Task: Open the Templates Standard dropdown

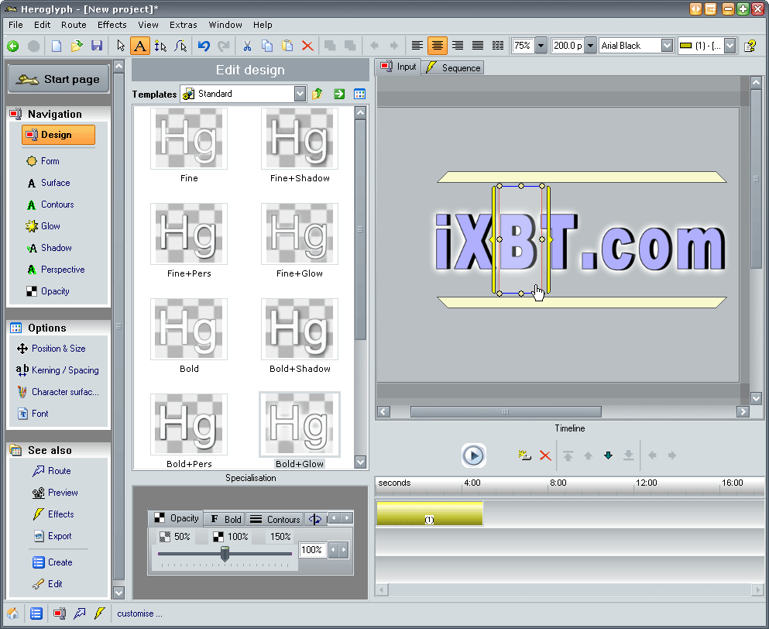Action: tap(300, 94)
